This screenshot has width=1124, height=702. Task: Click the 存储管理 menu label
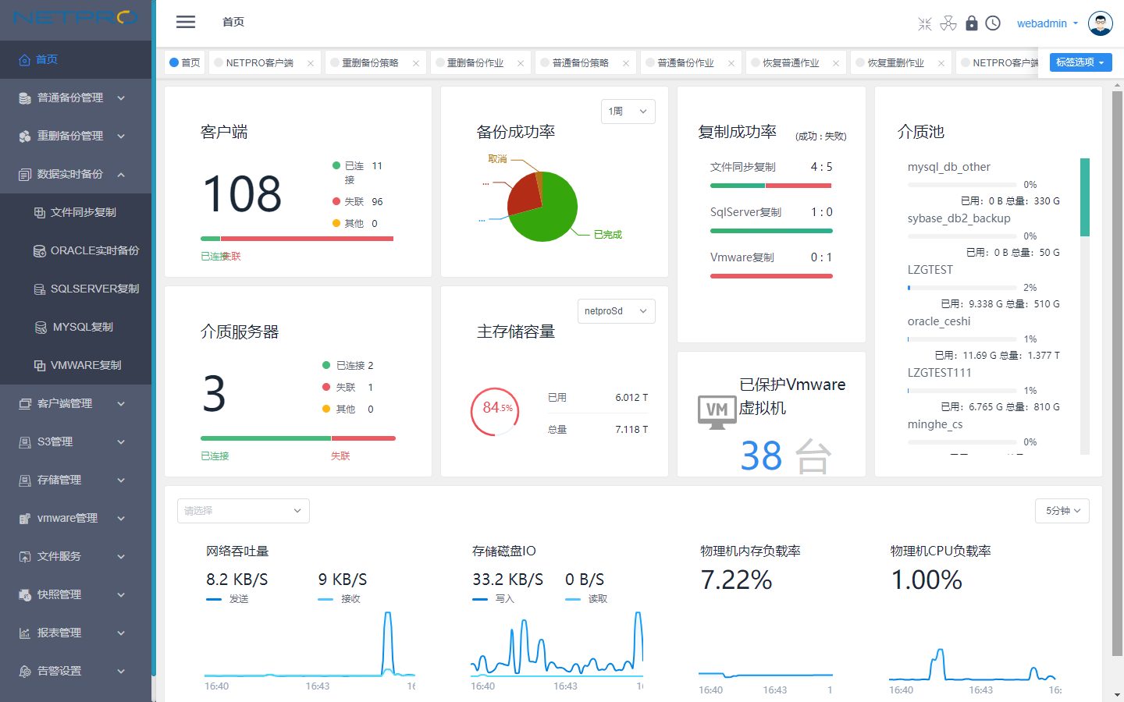tap(59, 480)
